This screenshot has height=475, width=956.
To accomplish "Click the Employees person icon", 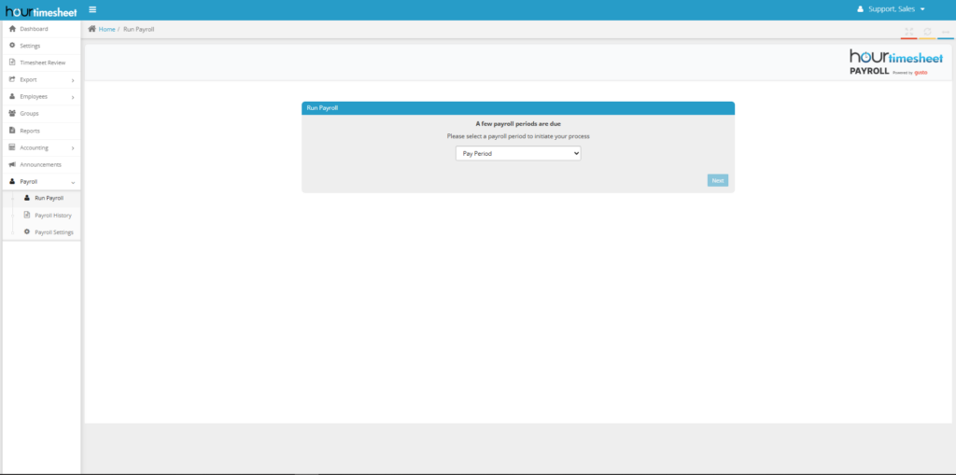I will click(12, 96).
